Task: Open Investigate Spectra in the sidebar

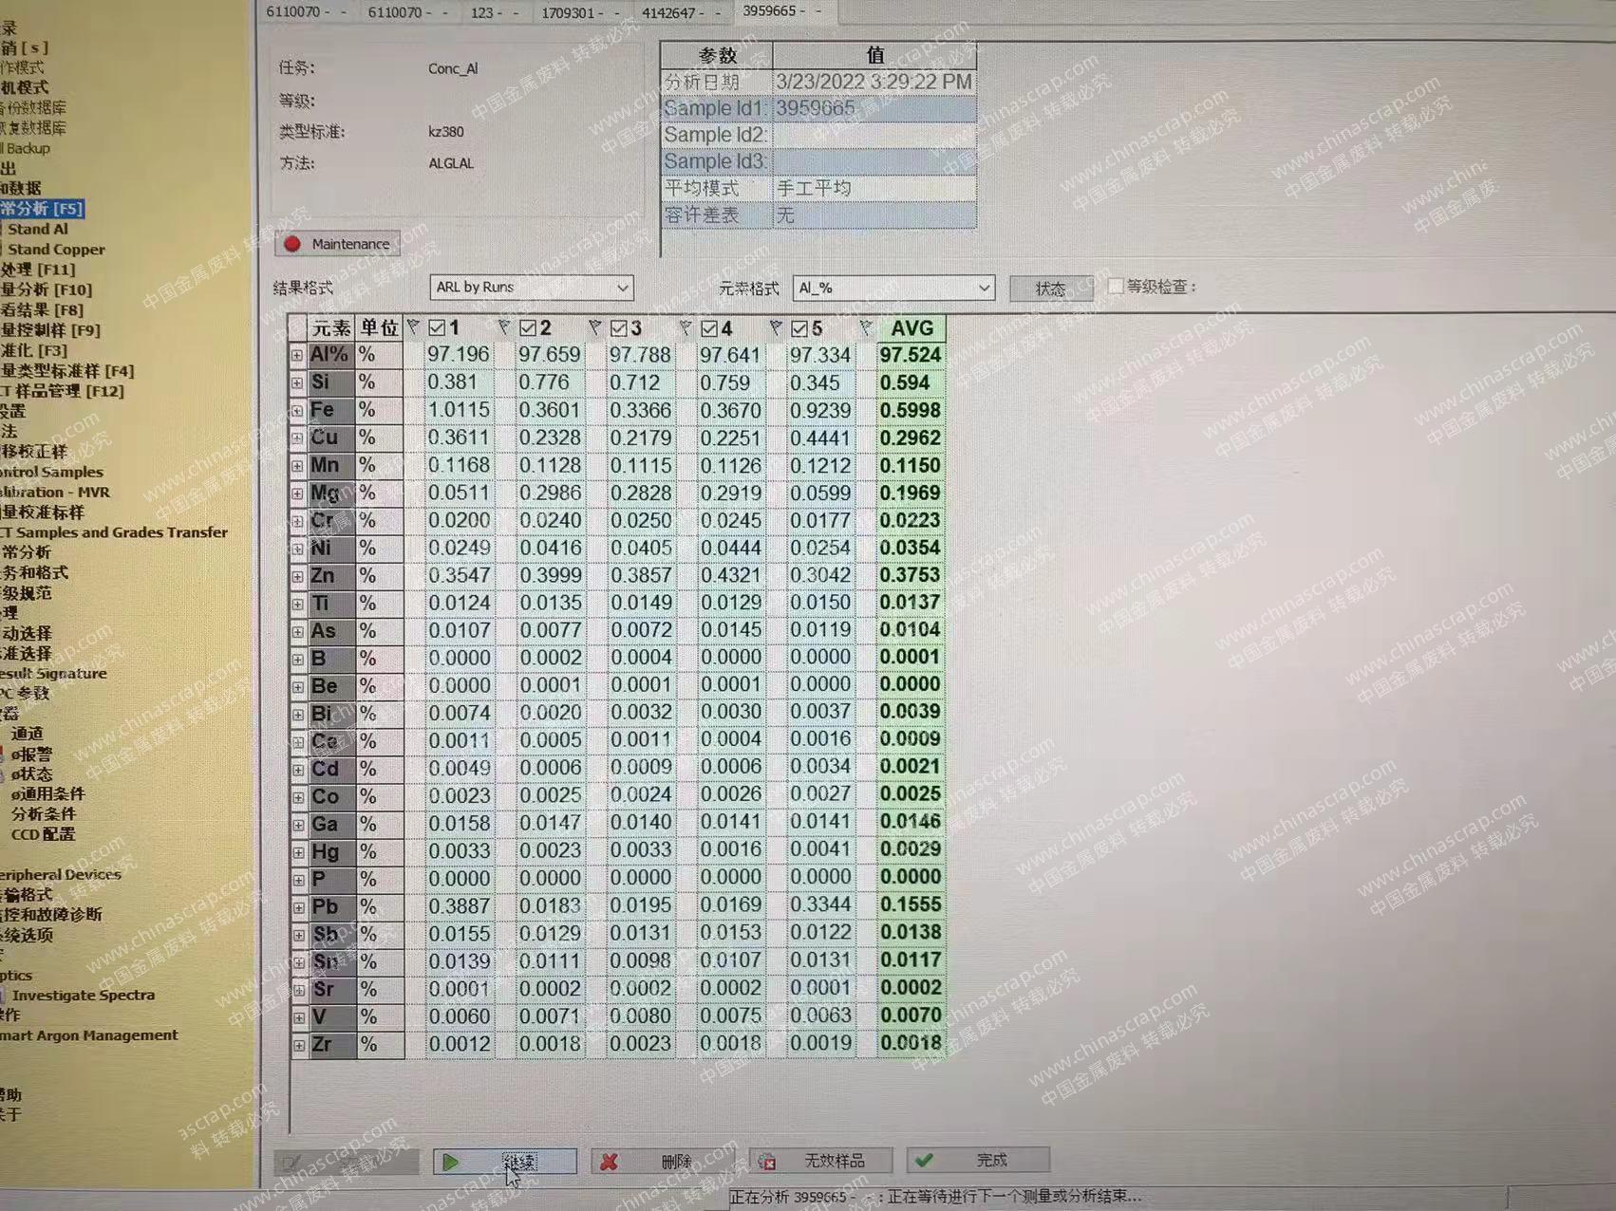Action: pyautogui.click(x=83, y=996)
